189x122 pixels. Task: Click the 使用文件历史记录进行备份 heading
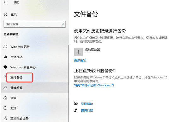click(x=100, y=31)
